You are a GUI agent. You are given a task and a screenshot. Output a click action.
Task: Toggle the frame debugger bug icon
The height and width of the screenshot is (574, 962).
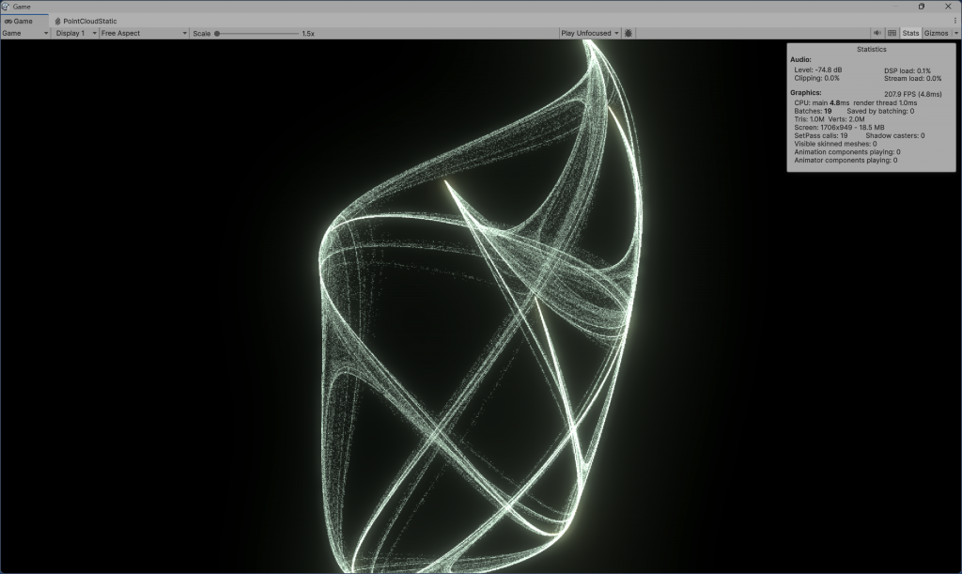click(628, 33)
